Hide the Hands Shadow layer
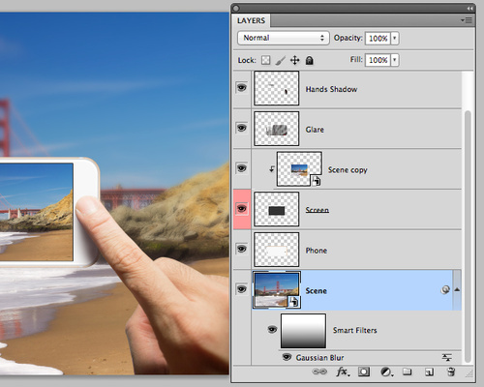This screenshot has height=387, width=484. pyautogui.click(x=242, y=87)
